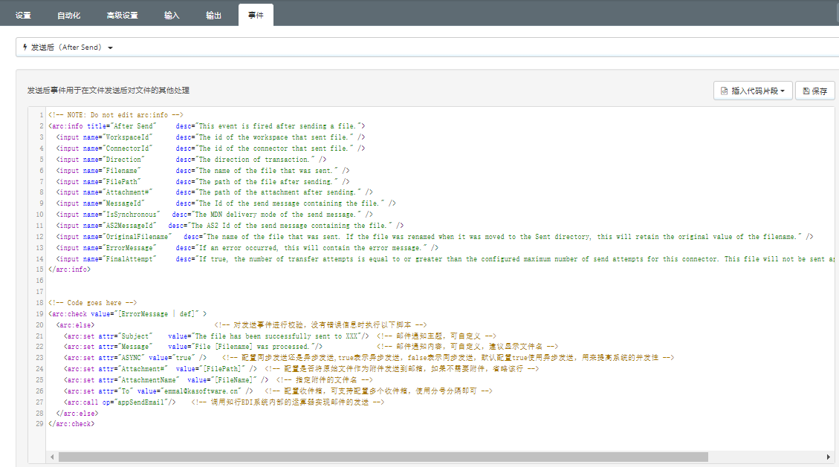Click the input name="OriginalFilename" line
Image resolution: width=839 pixels, height=467 pixels.
435,237
